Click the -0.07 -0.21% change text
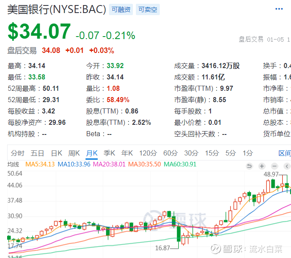This screenshot has width=291, height=258. pos(105,35)
